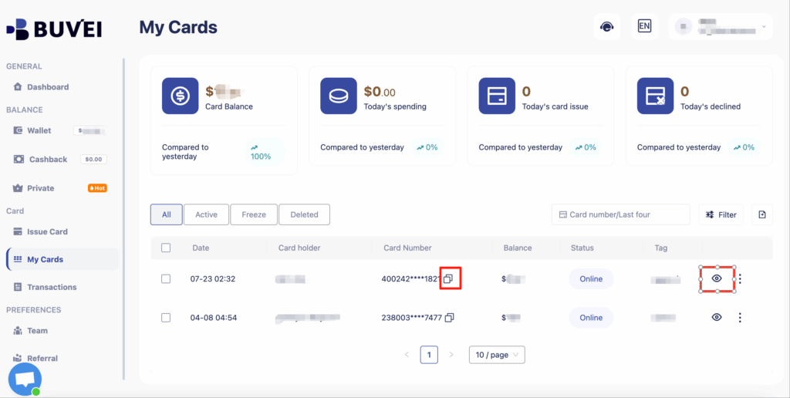Click the export file icon

(x=762, y=214)
